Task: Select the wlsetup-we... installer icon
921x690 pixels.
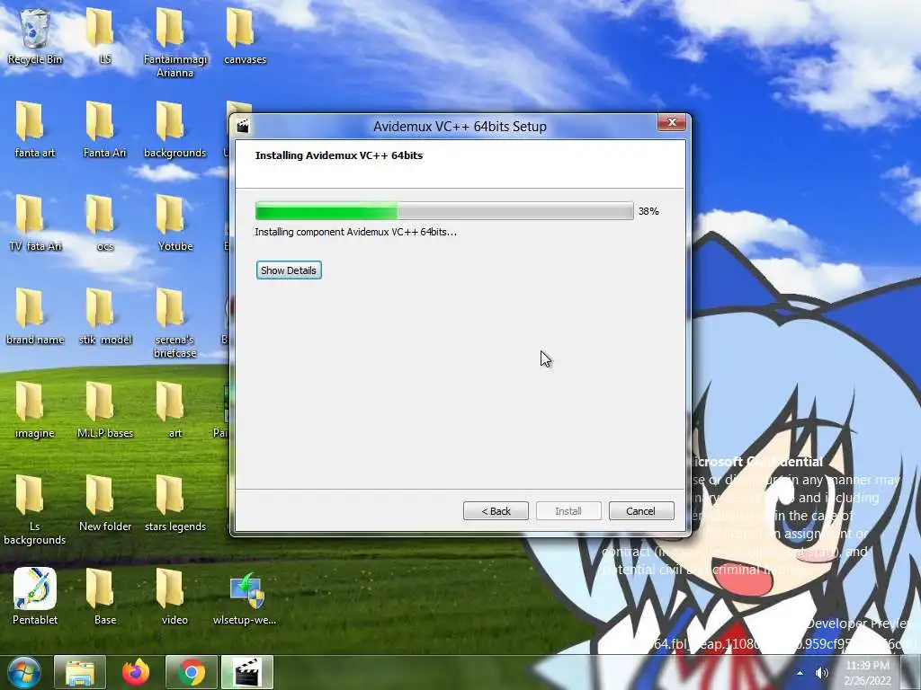Action: [245, 597]
